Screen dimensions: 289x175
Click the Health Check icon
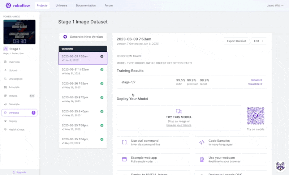pyautogui.click(x=5, y=129)
